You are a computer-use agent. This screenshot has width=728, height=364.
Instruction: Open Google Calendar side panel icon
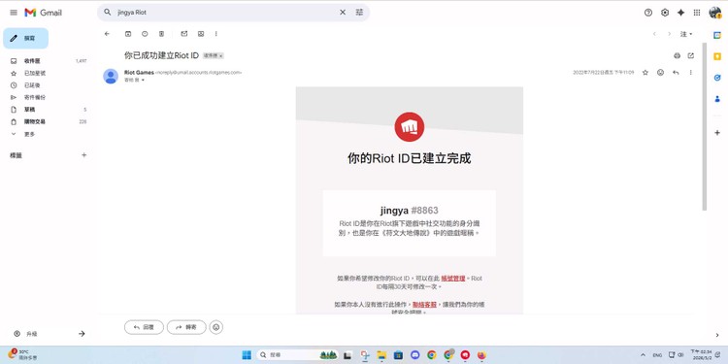[x=717, y=35]
